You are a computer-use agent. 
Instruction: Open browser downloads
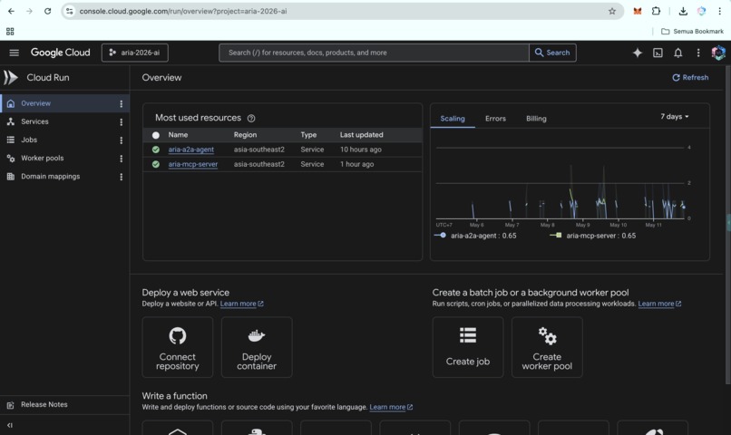(x=683, y=11)
